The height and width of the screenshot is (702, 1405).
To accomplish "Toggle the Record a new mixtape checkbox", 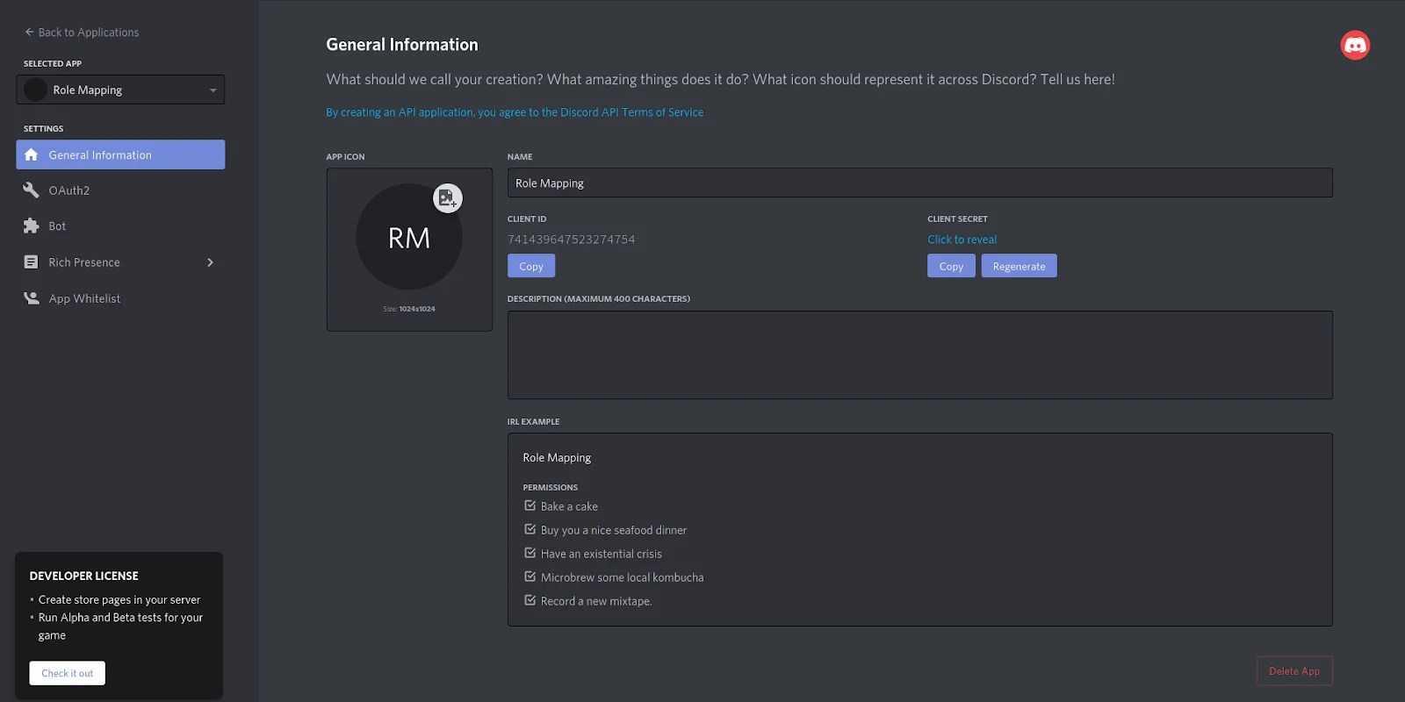I will click(x=530, y=600).
